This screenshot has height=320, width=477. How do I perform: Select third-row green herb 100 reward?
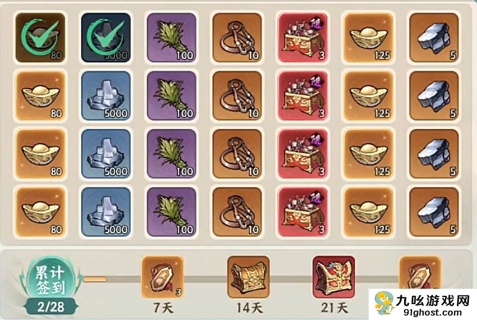tap(172, 154)
